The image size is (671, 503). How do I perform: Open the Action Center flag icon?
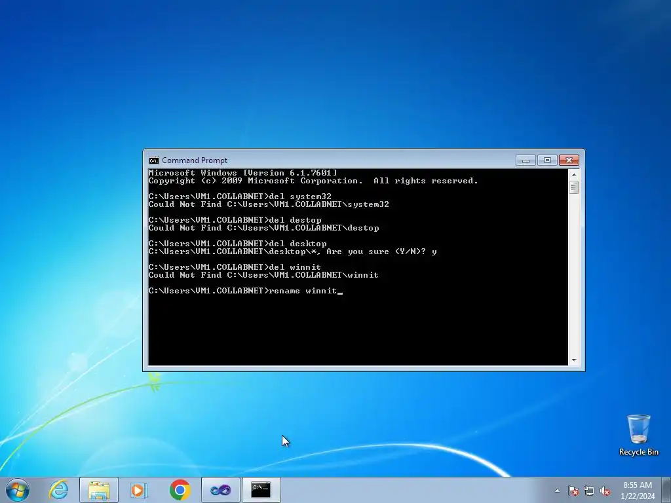pyautogui.click(x=573, y=491)
